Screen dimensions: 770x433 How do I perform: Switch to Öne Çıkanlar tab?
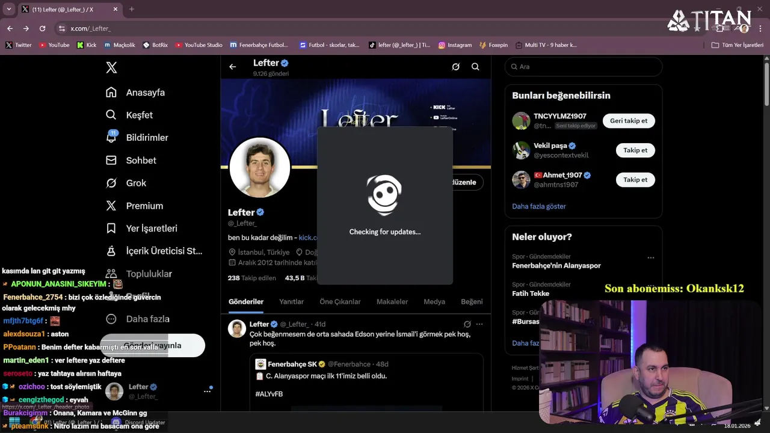[x=340, y=302]
